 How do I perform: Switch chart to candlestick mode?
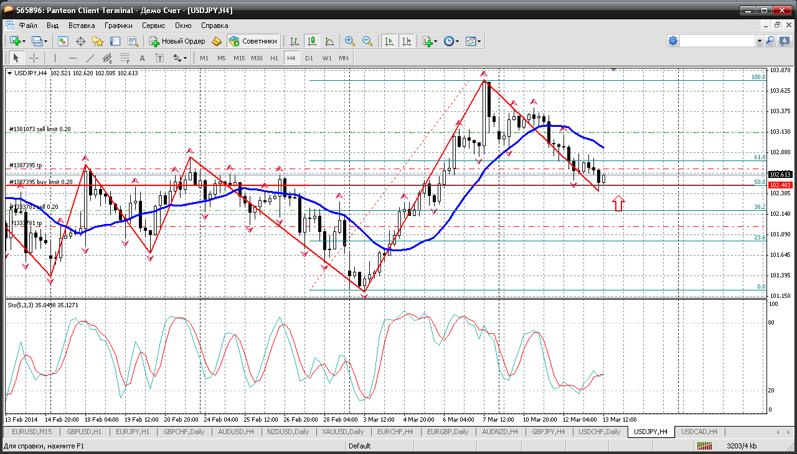[x=311, y=41]
